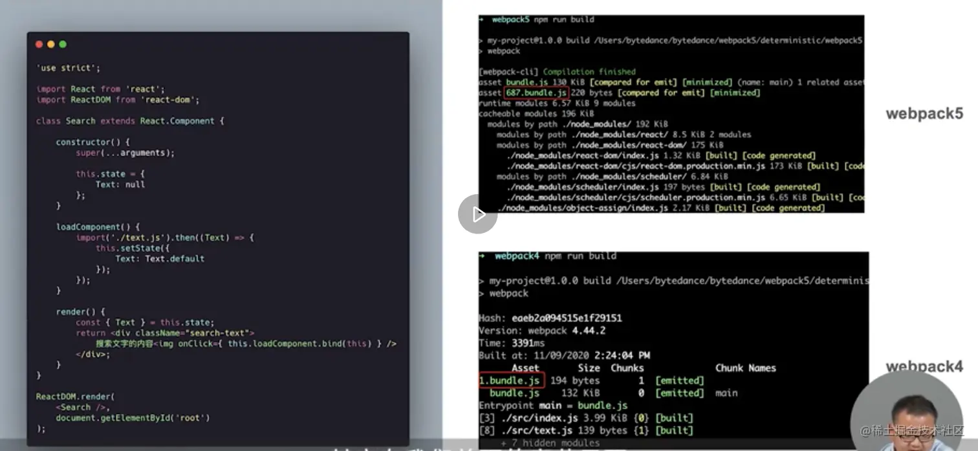978x451 pixels.
Task: Click Version: webpack 4.44.2 line
Action: coord(542,331)
